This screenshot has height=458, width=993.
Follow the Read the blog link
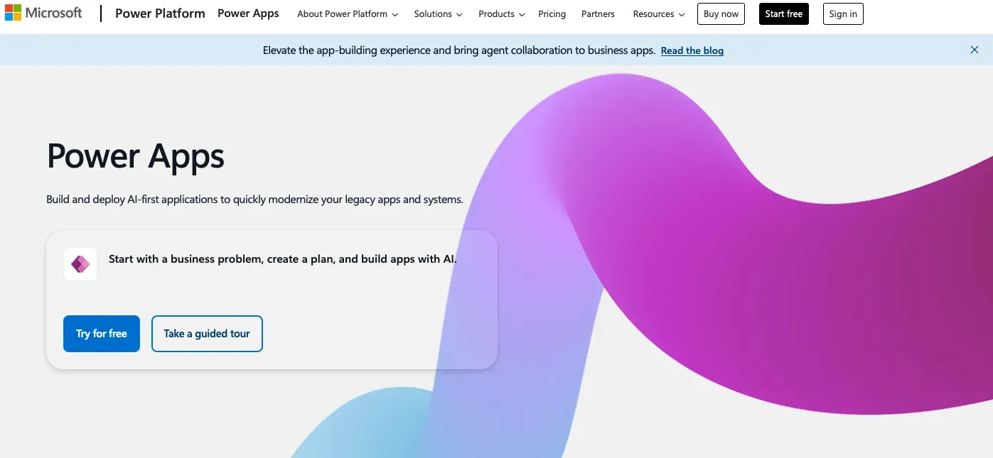(692, 50)
